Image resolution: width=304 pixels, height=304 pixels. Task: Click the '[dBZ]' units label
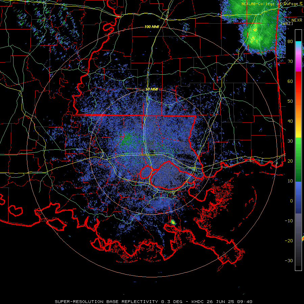pos(287,23)
